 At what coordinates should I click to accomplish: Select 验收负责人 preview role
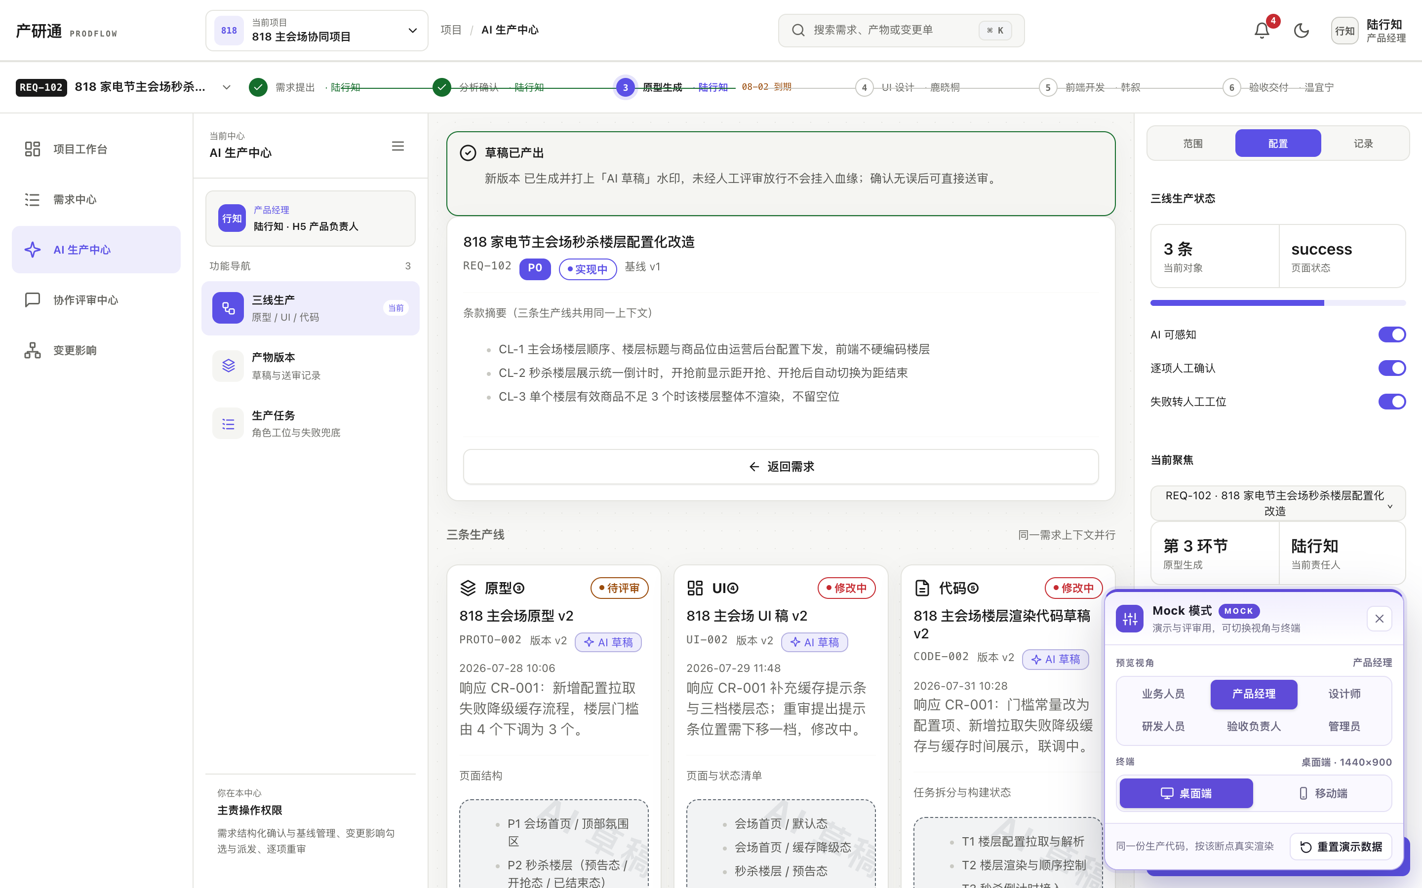pos(1253,726)
